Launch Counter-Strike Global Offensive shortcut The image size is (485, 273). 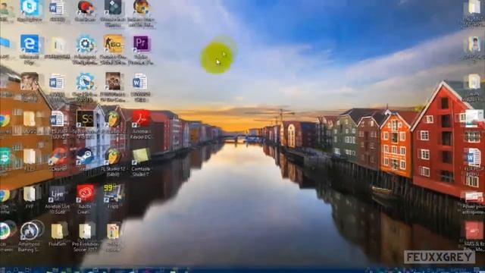113,44
